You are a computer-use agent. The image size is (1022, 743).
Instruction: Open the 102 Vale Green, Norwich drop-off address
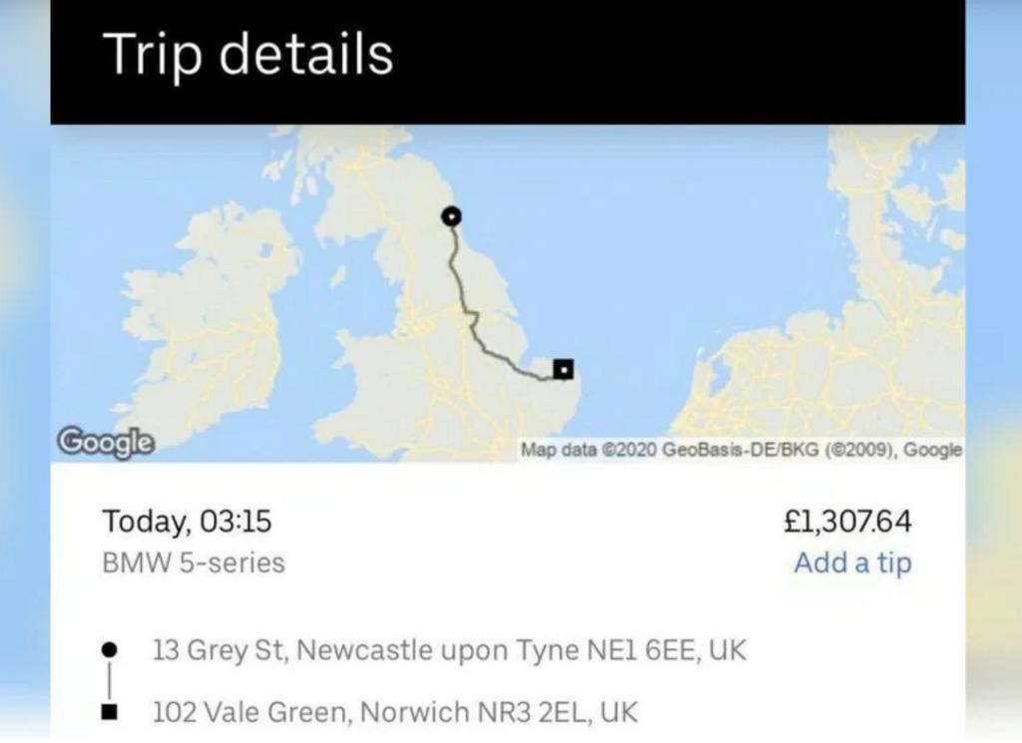(394, 712)
